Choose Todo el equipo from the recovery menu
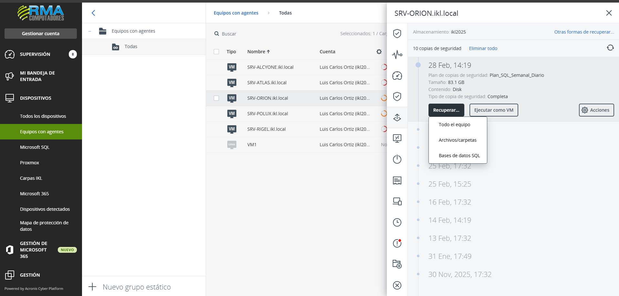This screenshot has height=296, width=619. (x=454, y=125)
